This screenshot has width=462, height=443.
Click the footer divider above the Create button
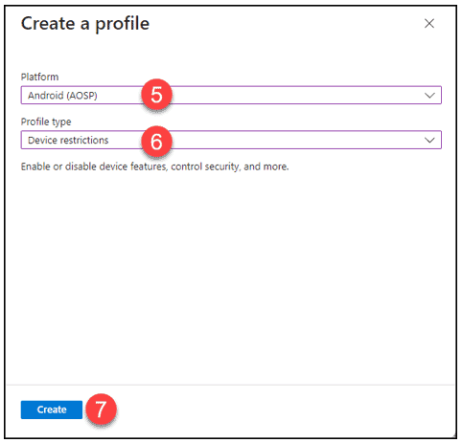tap(230, 385)
